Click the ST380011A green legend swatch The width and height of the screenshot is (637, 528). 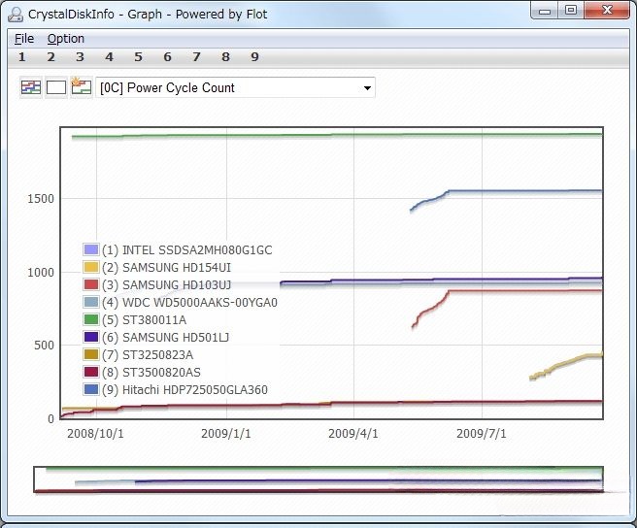pos(91,319)
